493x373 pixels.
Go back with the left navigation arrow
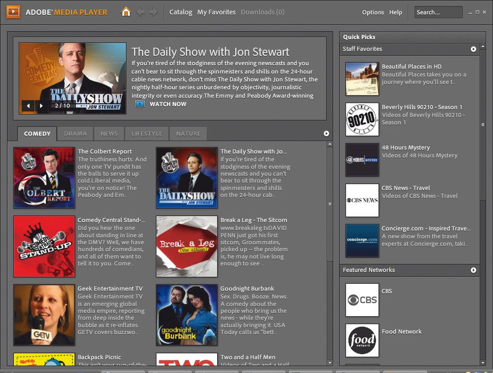coord(141,12)
